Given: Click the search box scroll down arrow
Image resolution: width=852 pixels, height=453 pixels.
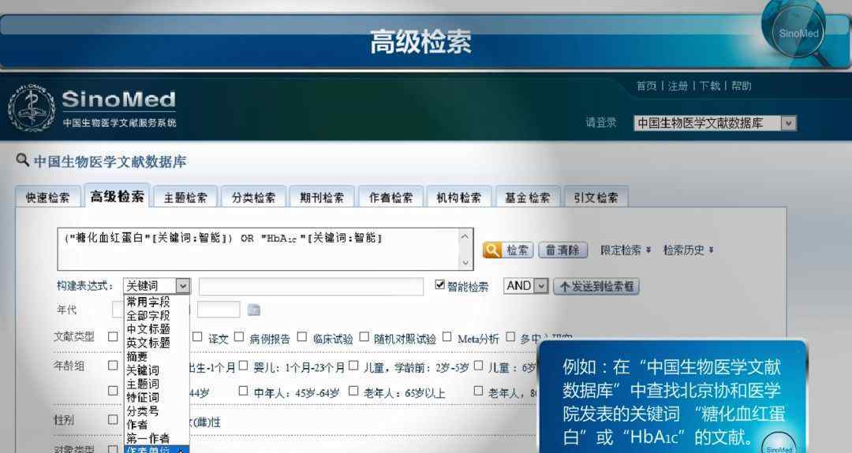Looking at the screenshot, I should (465, 262).
